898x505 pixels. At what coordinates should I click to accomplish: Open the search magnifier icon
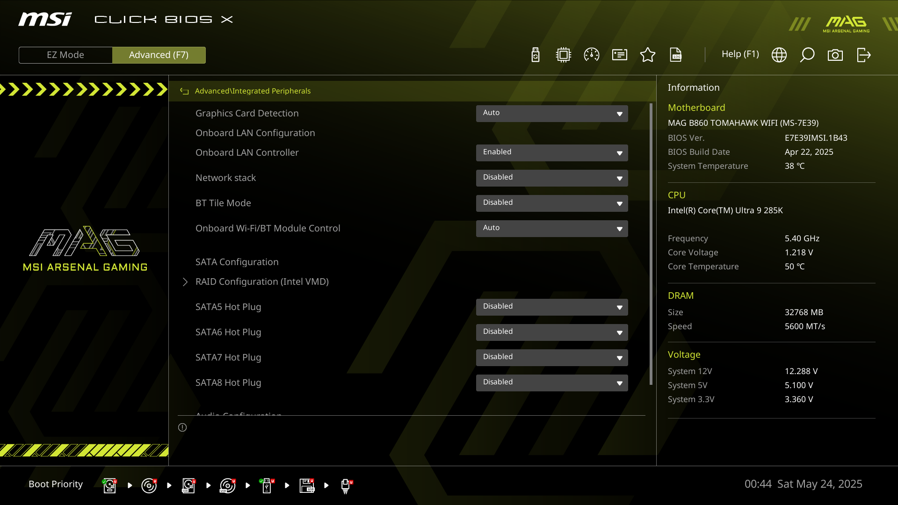pos(807,55)
